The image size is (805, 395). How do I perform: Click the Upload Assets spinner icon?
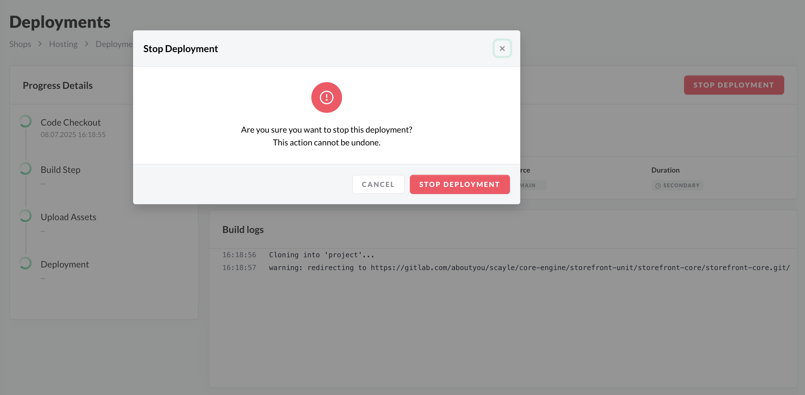(x=26, y=216)
